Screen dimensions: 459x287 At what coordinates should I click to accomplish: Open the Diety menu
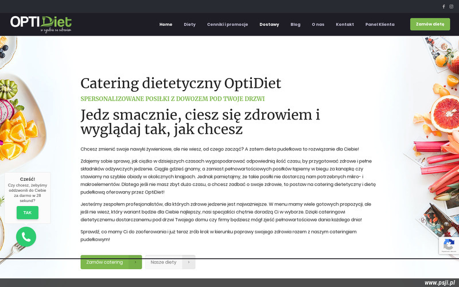190,24
